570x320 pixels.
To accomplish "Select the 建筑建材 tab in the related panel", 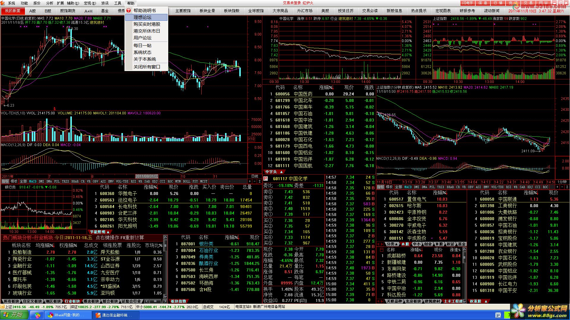I will click(x=433, y=301).
